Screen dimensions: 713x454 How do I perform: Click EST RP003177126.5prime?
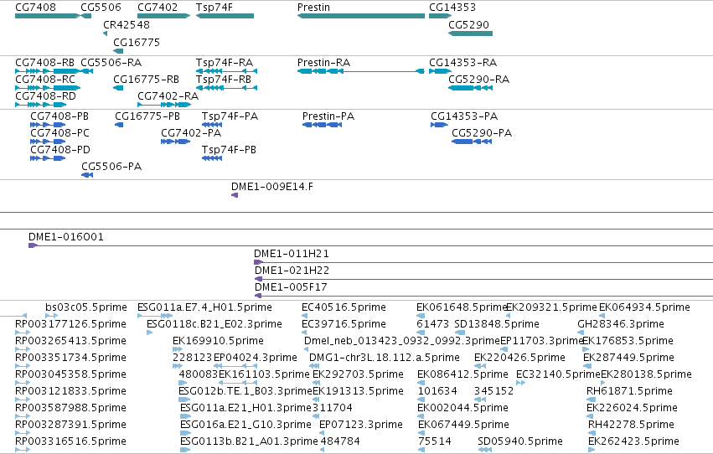[70, 324]
